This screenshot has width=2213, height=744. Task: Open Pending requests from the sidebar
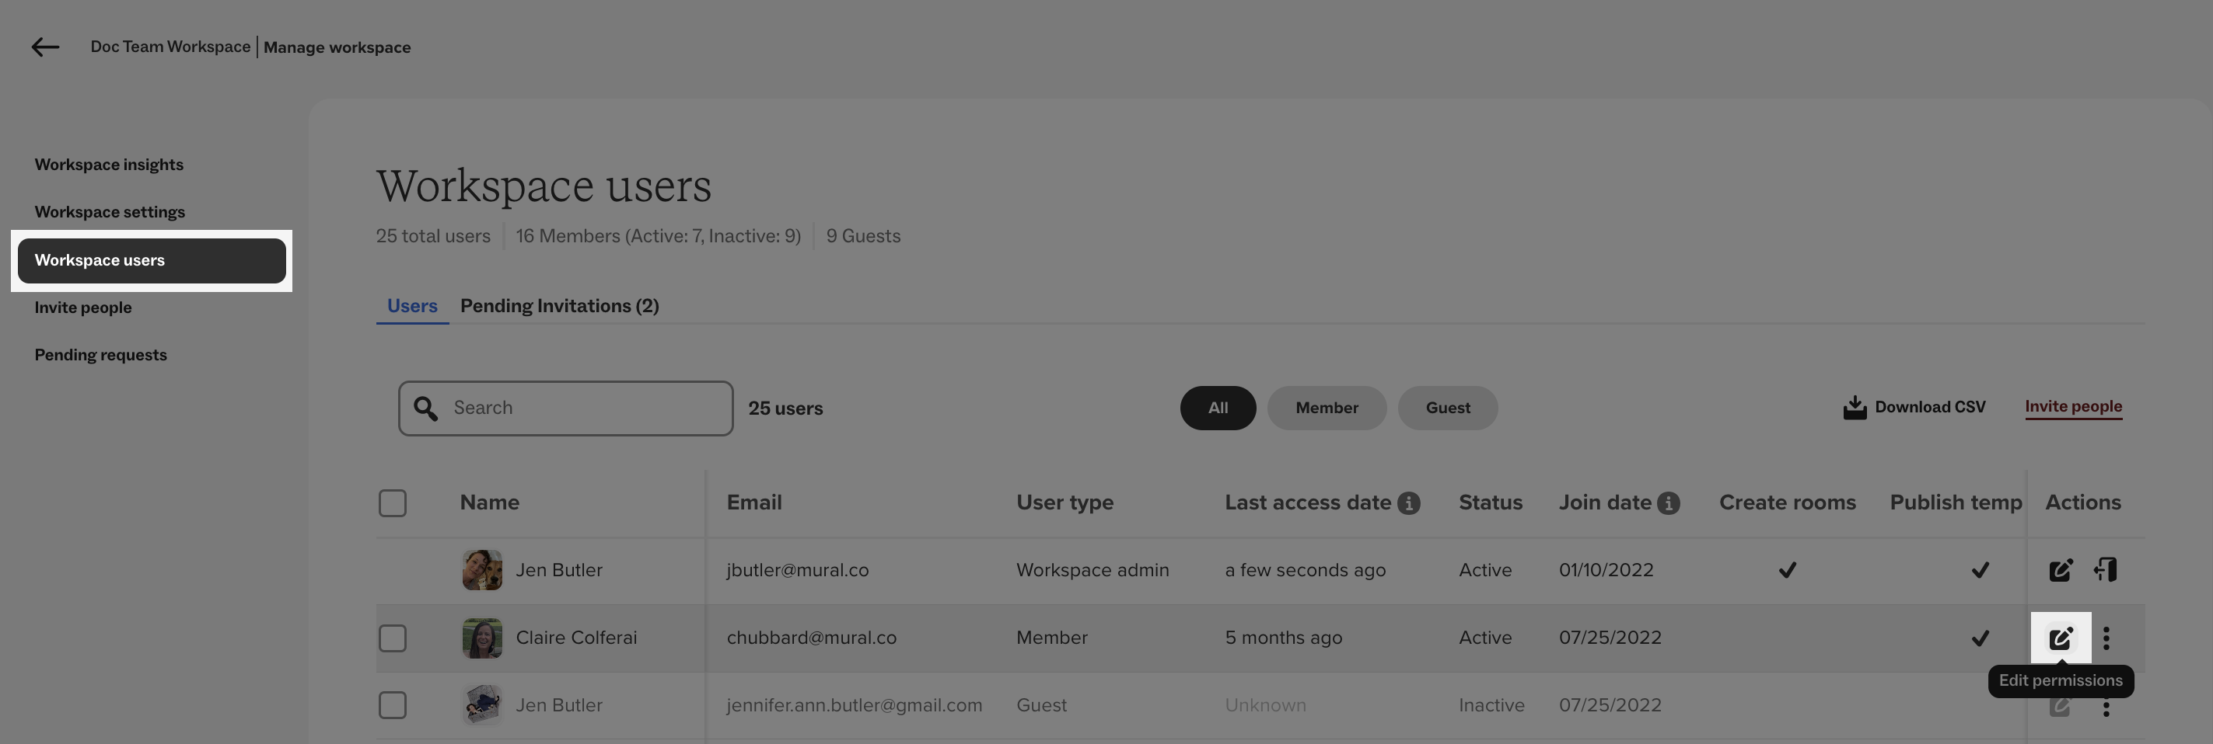[100, 354]
